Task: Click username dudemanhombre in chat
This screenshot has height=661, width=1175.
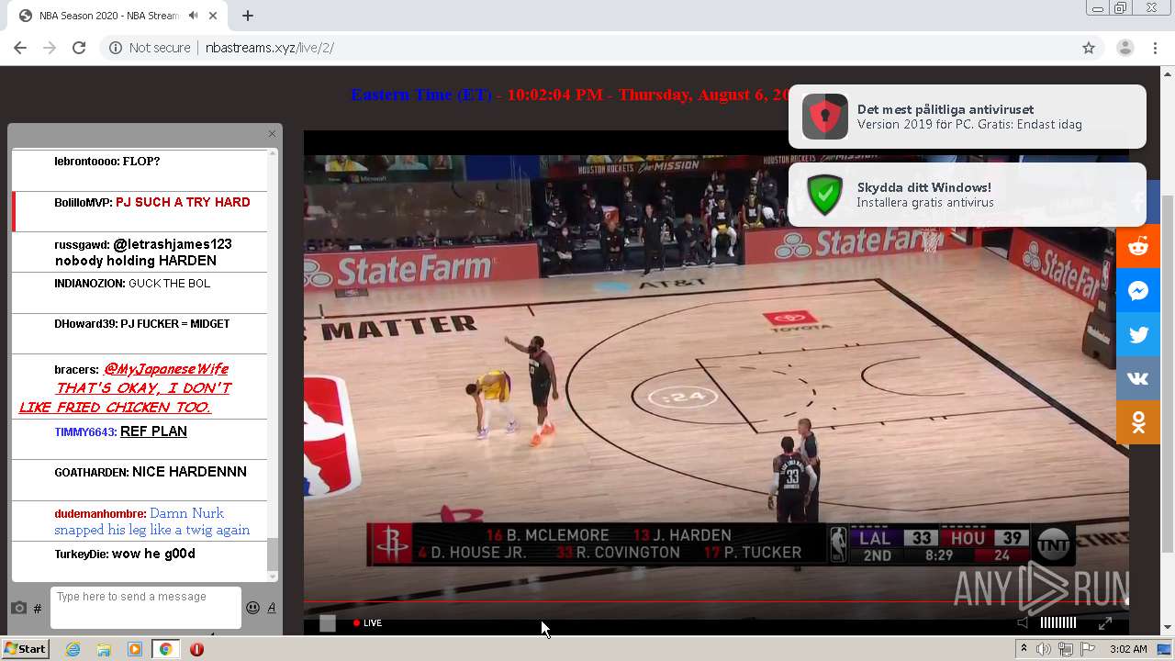Action: (100, 514)
